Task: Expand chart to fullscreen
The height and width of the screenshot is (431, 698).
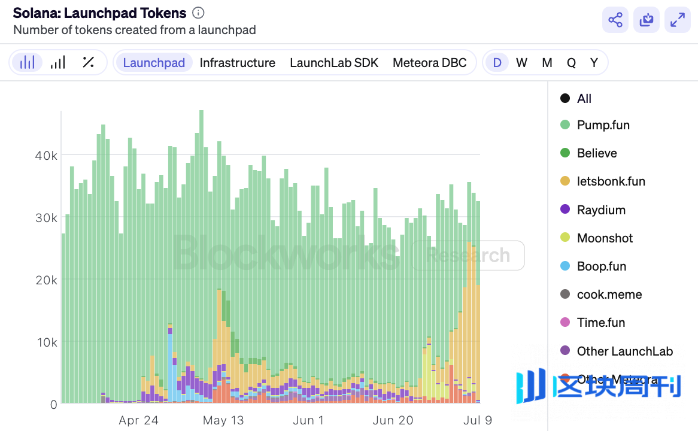Action: tap(678, 20)
